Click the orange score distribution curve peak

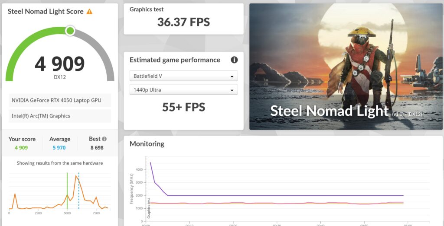76,176
